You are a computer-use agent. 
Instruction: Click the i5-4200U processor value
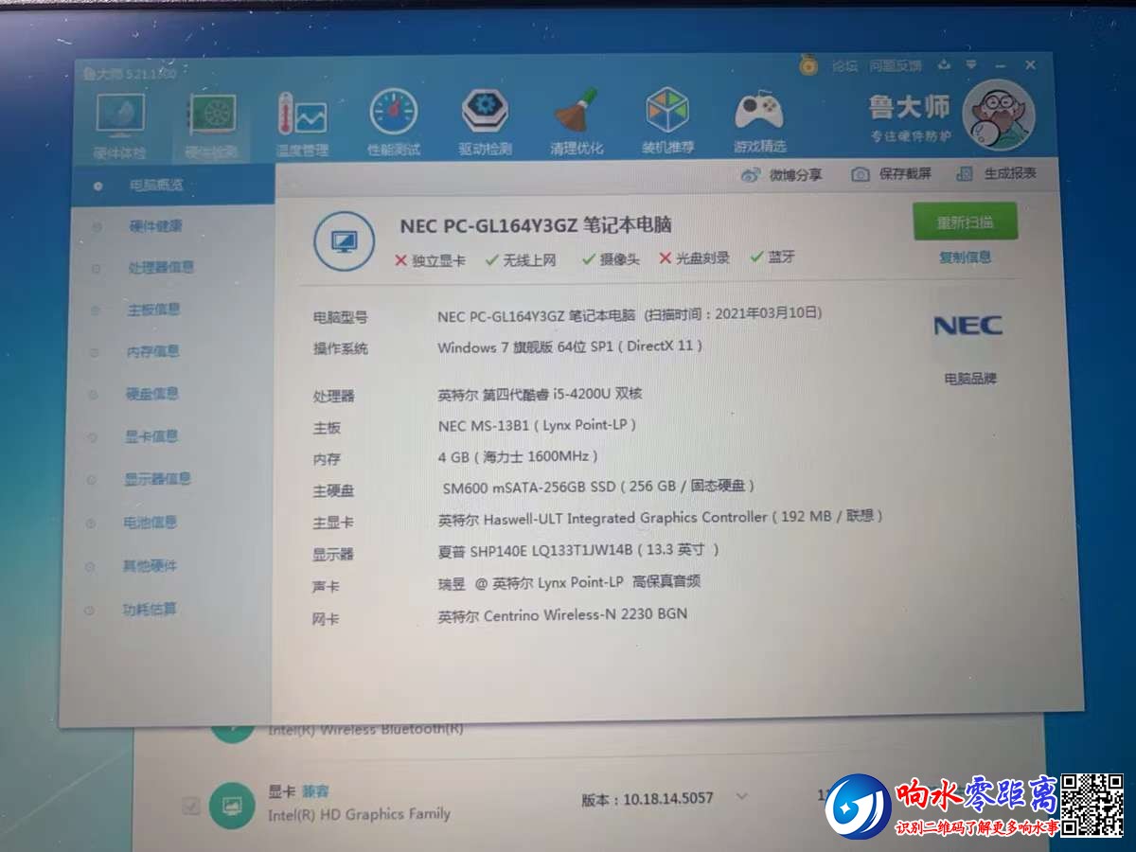(x=540, y=394)
